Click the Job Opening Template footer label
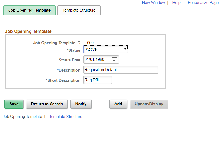This screenshot has width=220, height=155. (x=22, y=116)
